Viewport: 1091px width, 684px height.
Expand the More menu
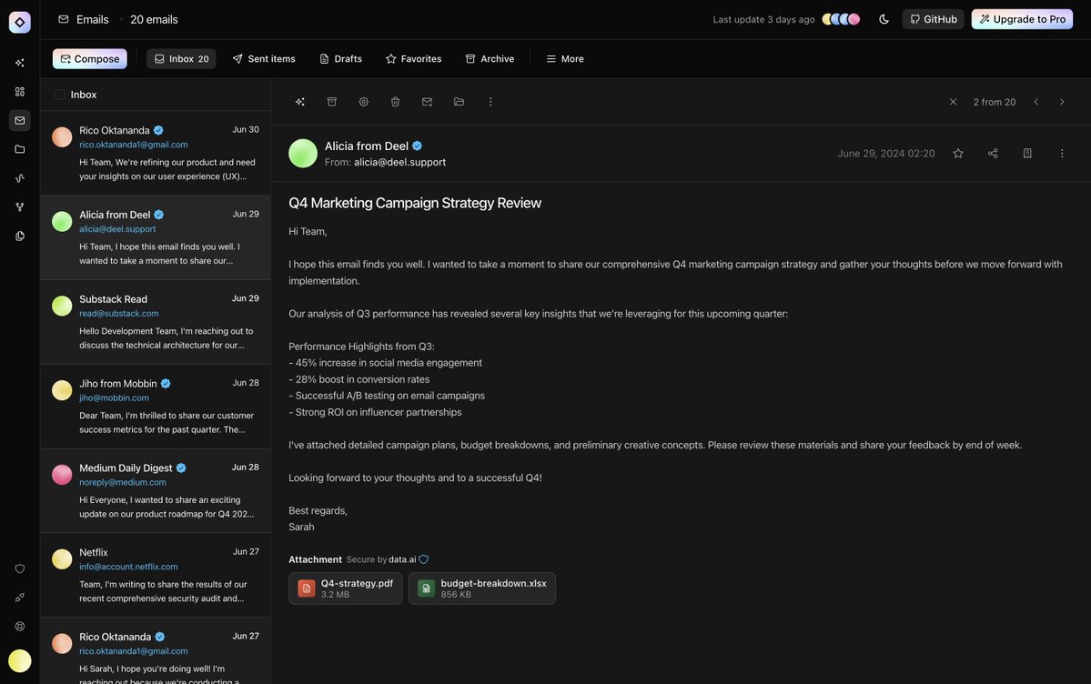[565, 58]
